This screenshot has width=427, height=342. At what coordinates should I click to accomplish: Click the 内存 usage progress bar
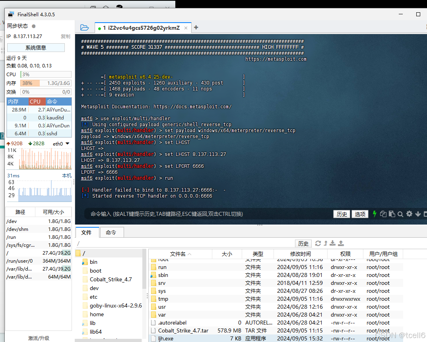pos(46,83)
